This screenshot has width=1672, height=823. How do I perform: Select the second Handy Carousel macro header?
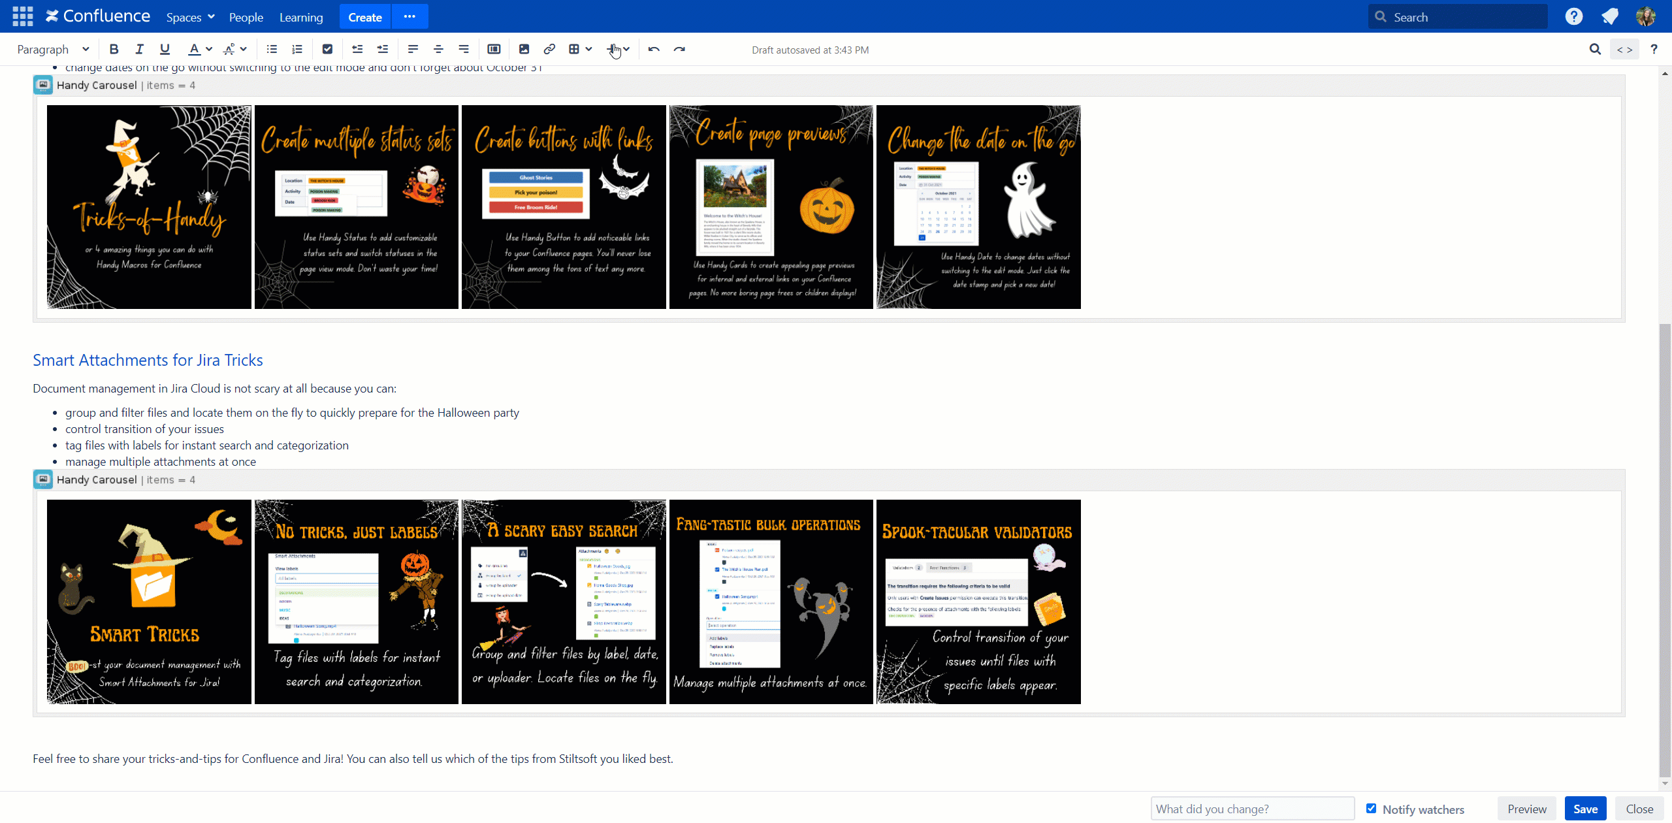pyautogui.click(x=829, y=479)
